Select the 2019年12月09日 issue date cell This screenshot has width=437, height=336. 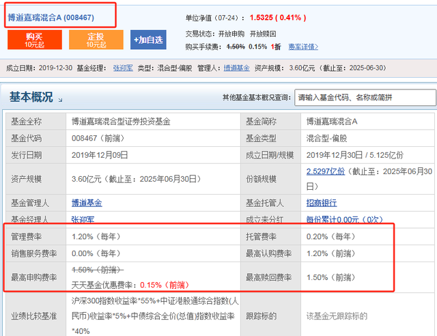click(153, 155)
